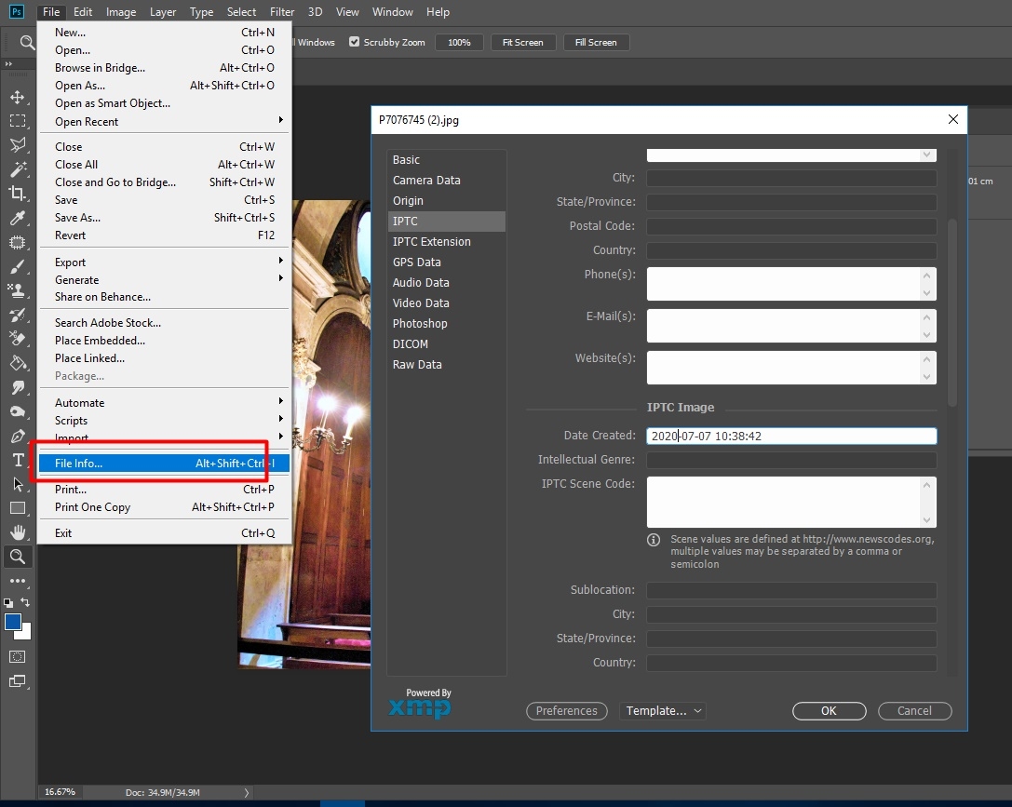1012x807 pixels.
Task: Open the GPS Data section
Action: [416, 262]
